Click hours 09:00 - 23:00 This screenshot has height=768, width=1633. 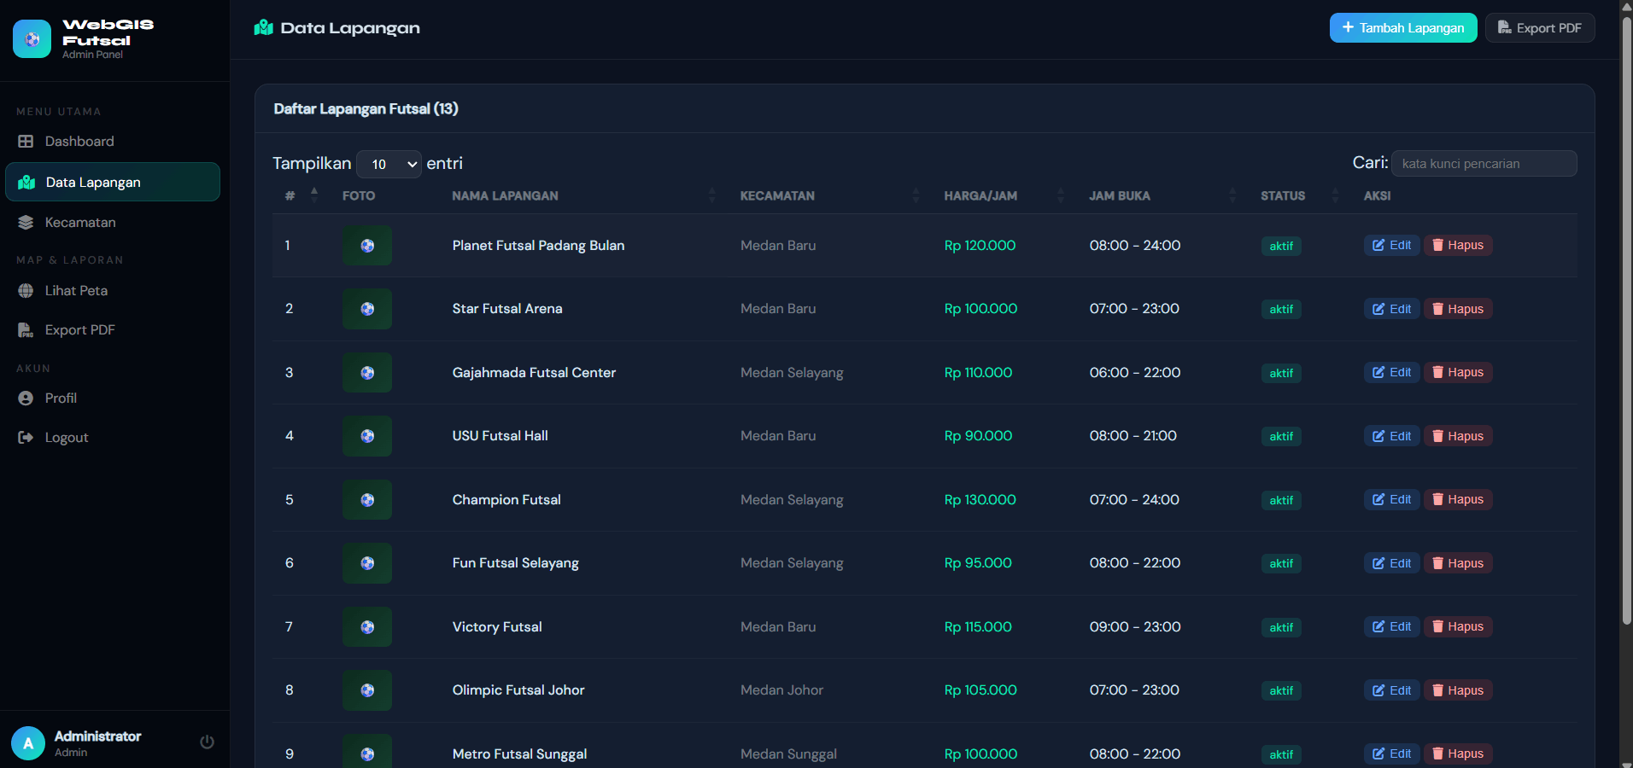click(x=1135, y=627)
